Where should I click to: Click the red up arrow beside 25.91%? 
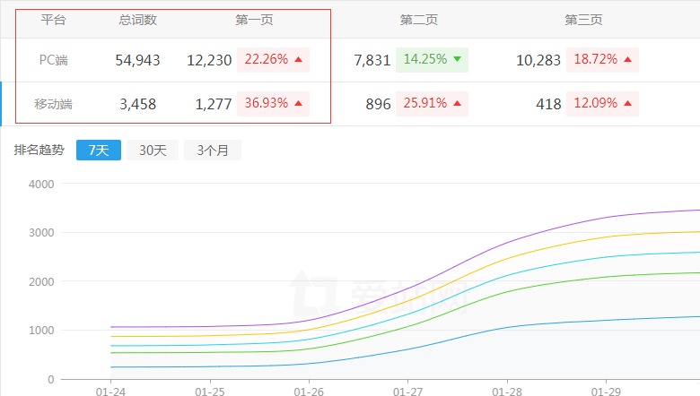tap(457, 104)
